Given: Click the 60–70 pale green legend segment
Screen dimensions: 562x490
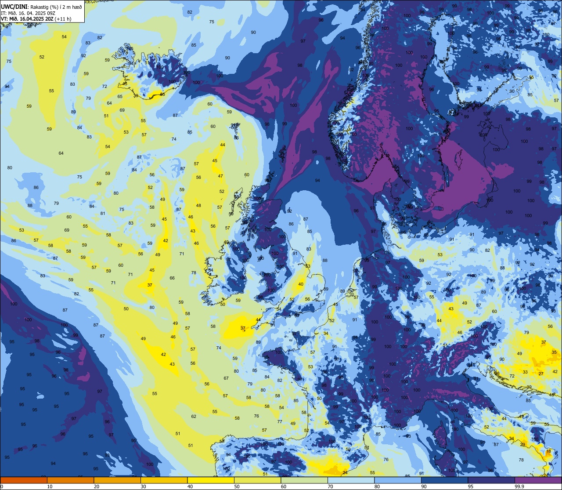Looking at the screenshot, I should (304, 480).
